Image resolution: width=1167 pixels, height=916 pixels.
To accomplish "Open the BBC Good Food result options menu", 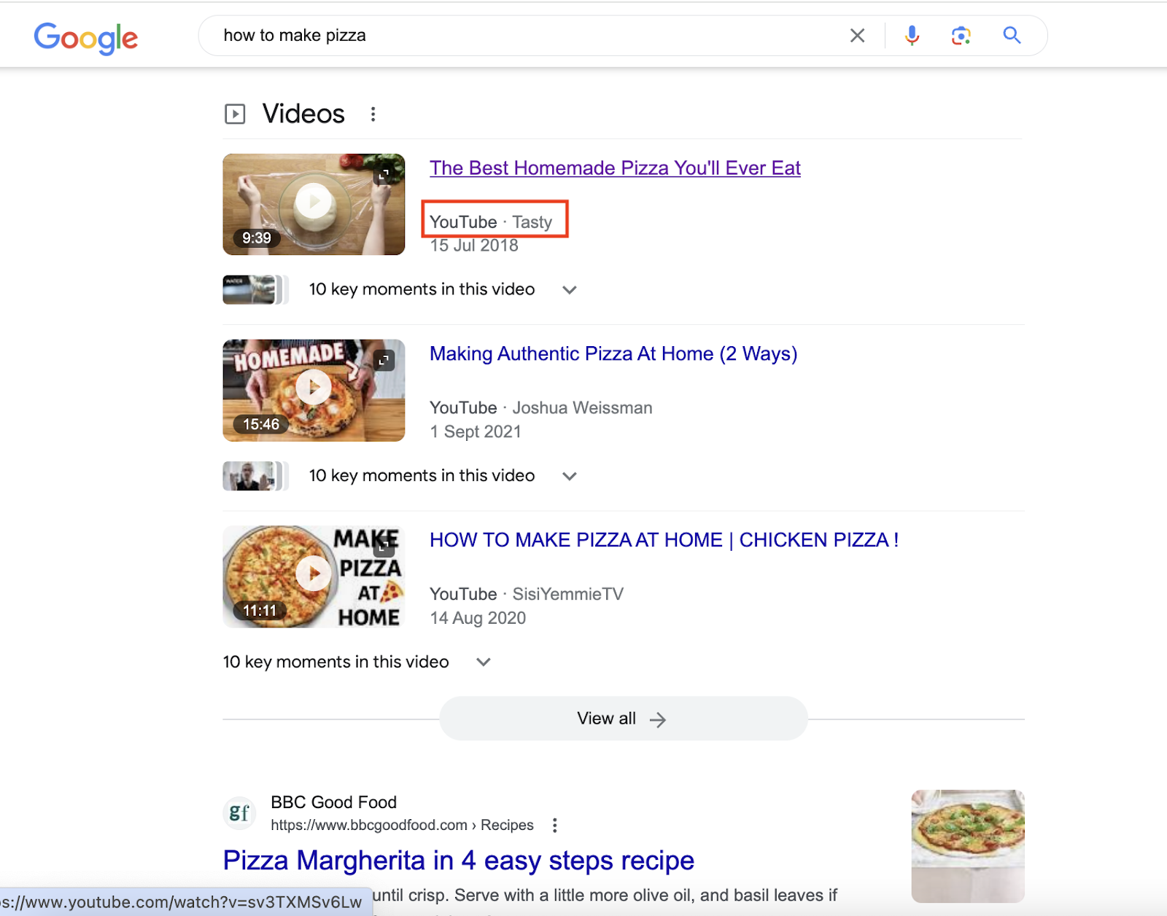I will pos(555,825).
